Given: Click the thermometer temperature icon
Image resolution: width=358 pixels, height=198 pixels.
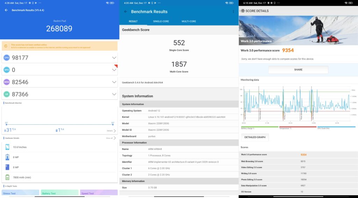Looking at the screenshot, I should [5, 130].
